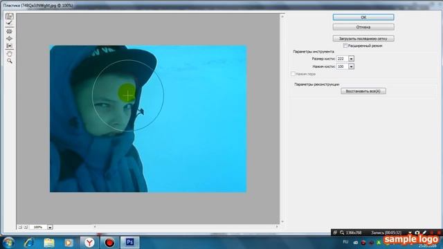Click the 1366x768 resolution text

(x=354, y=232)
